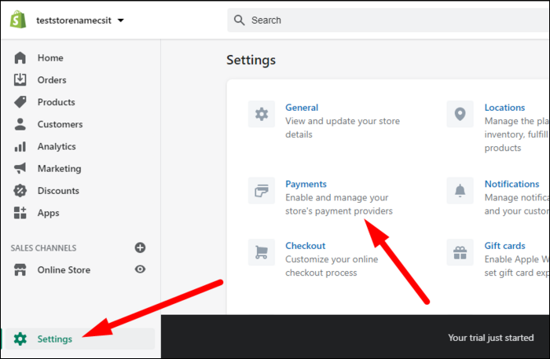Click the Checkout cart icon
The image size is (550, 359).
coord(262,253)
